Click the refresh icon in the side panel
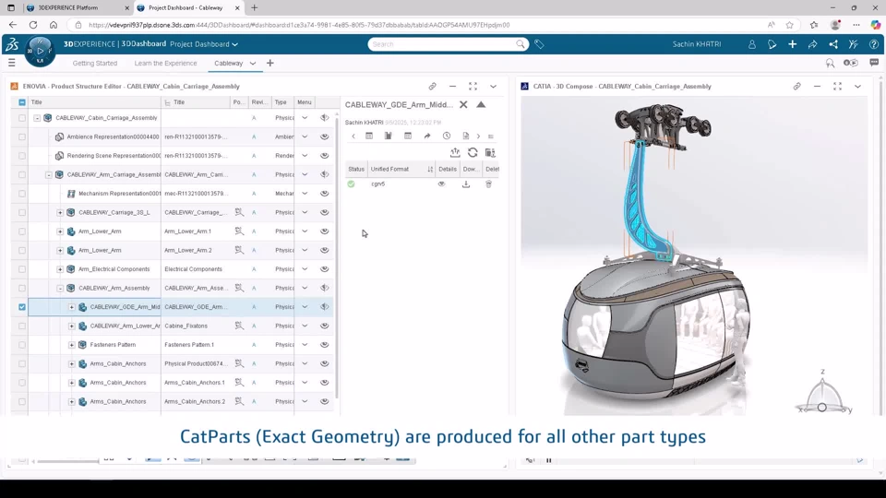This screenshot has height=498, width=886. (473, 152)
